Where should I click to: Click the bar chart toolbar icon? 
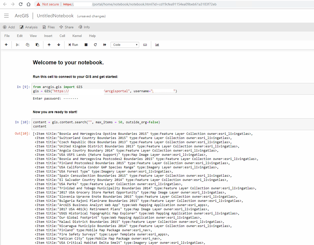157,45
